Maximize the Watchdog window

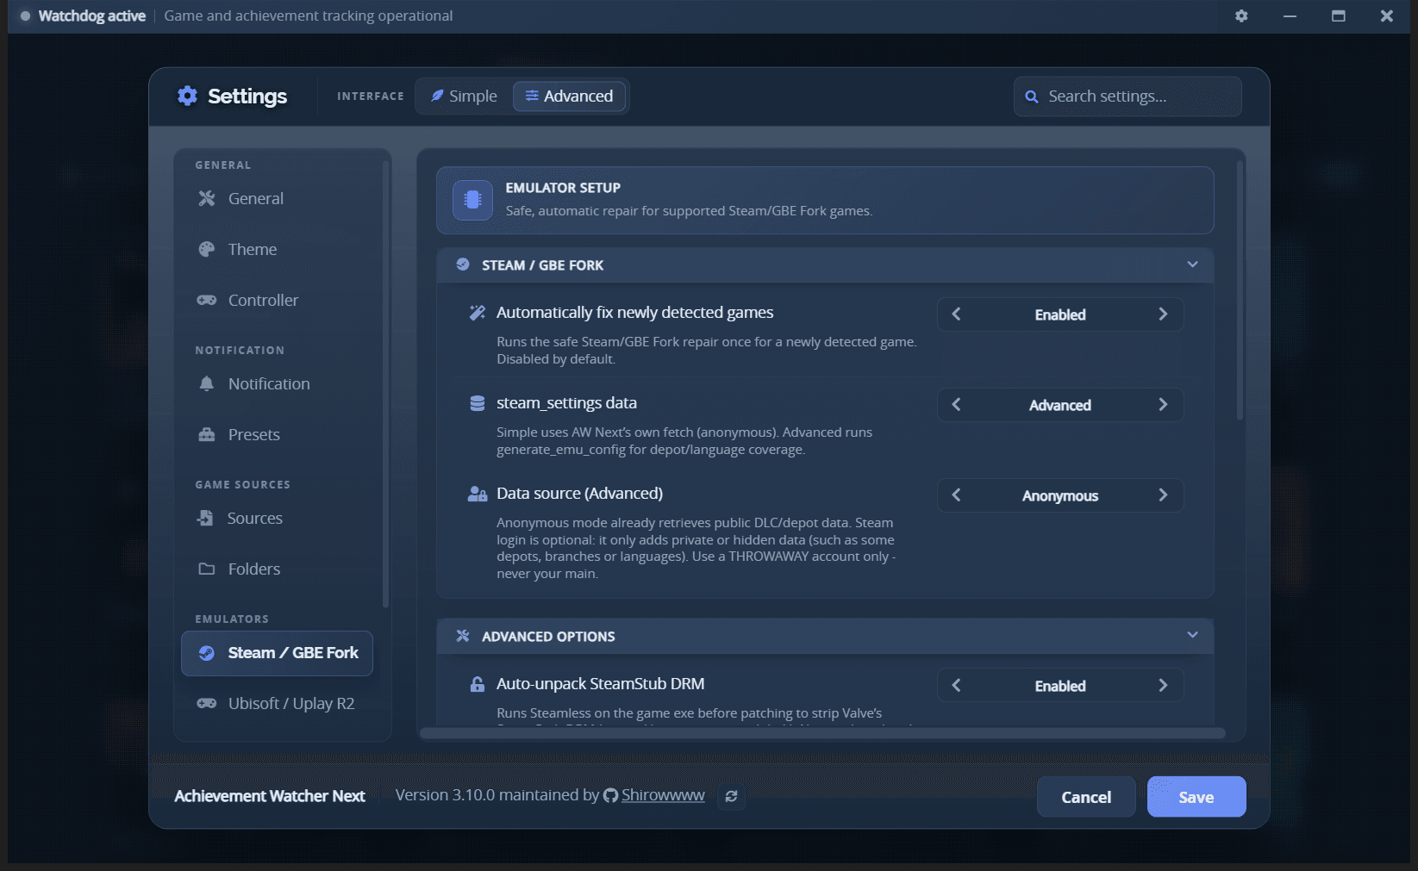click(x=1338, y=16)
